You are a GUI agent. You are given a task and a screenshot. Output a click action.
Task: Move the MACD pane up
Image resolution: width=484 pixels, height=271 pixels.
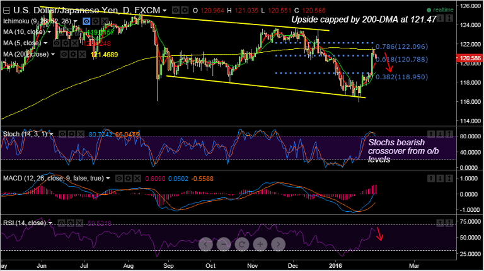(431, 179)
